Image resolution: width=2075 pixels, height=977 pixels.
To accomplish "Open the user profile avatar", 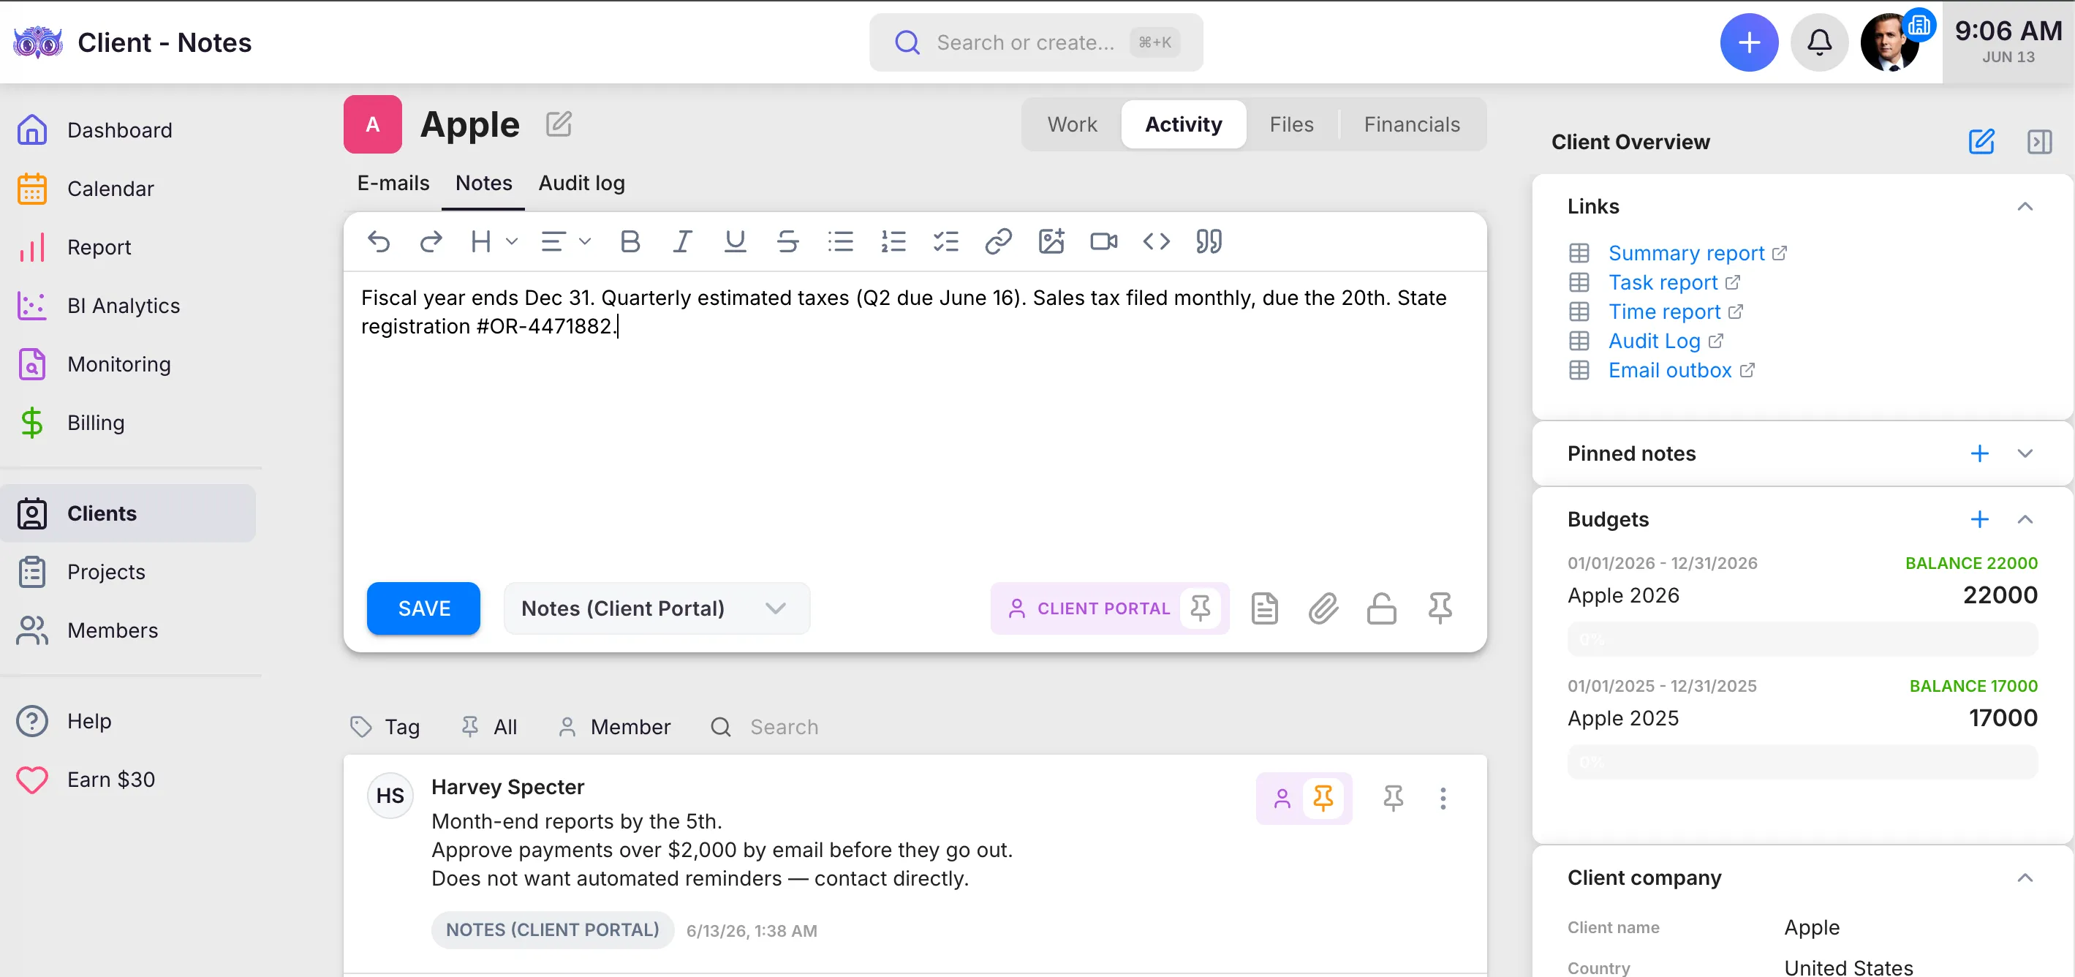I will [x=1889, y=42].
